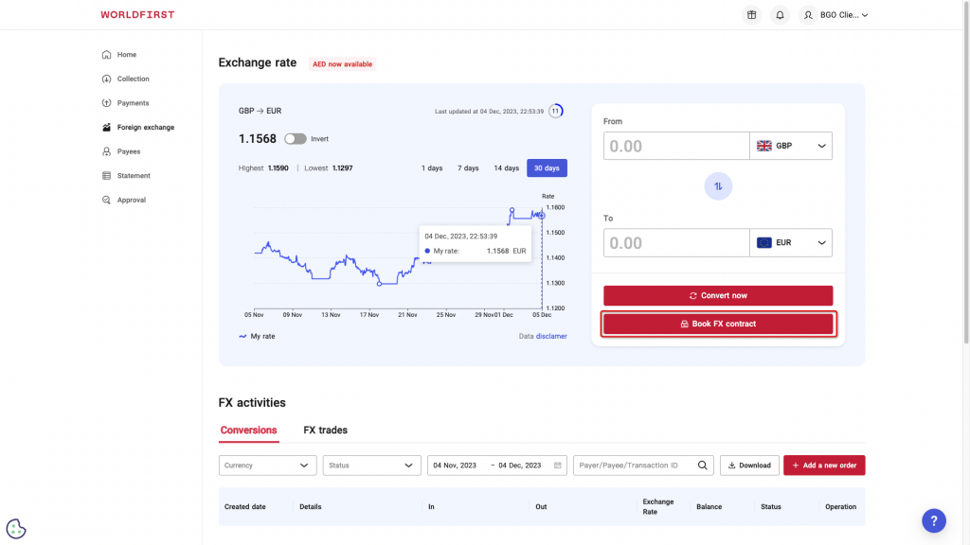Image resolution: width=970 pixels, height=545 pixels.
Task: Select the 7 days chart range
Action: point(468,168)
